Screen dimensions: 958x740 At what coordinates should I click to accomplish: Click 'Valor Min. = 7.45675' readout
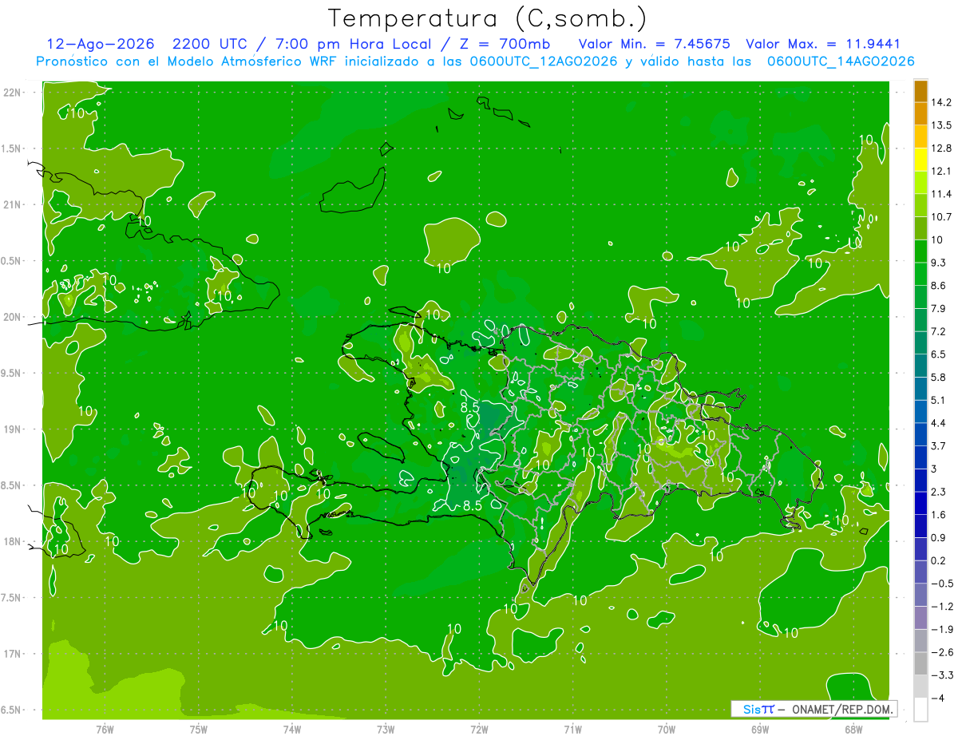pos(654,44)
